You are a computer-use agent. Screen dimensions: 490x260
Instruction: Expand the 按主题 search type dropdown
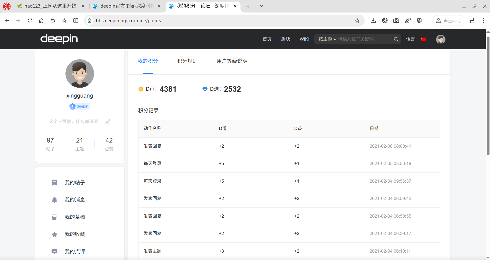[327, 39]
